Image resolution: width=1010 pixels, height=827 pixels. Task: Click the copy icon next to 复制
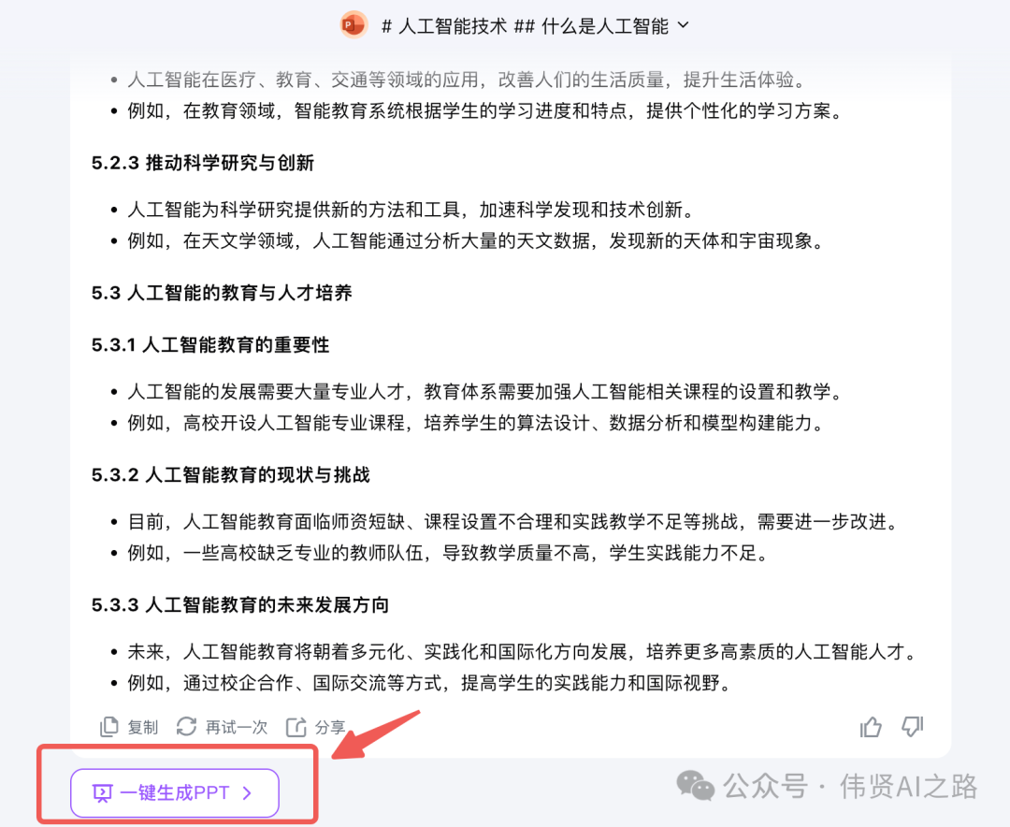tap(108, 727)
